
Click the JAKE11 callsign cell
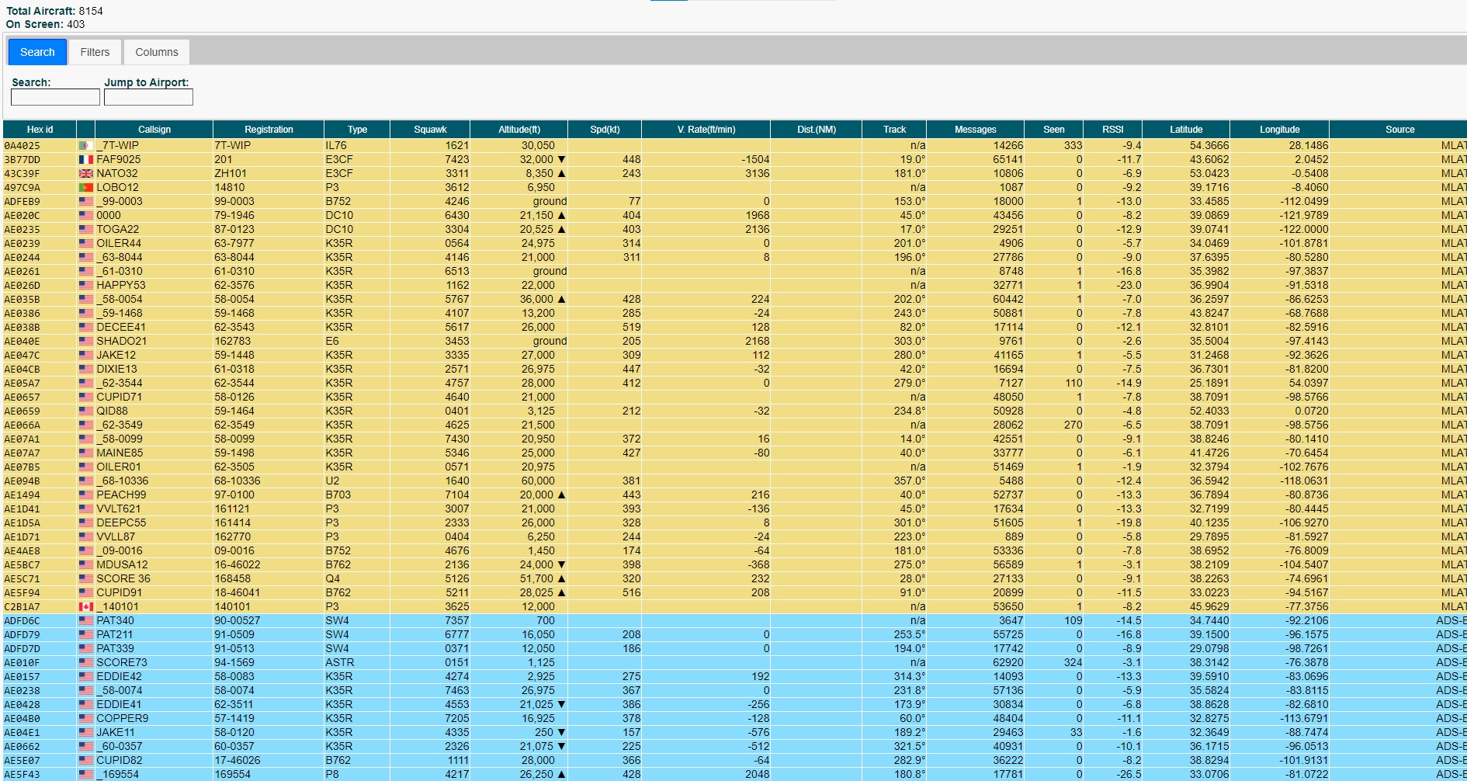pyautogui.click(x=154, y=733)
